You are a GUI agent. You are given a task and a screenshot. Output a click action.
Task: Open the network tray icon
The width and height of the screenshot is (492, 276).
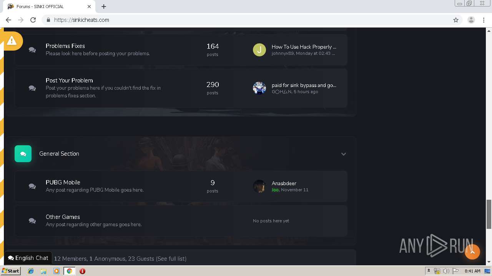pos(437,271)
